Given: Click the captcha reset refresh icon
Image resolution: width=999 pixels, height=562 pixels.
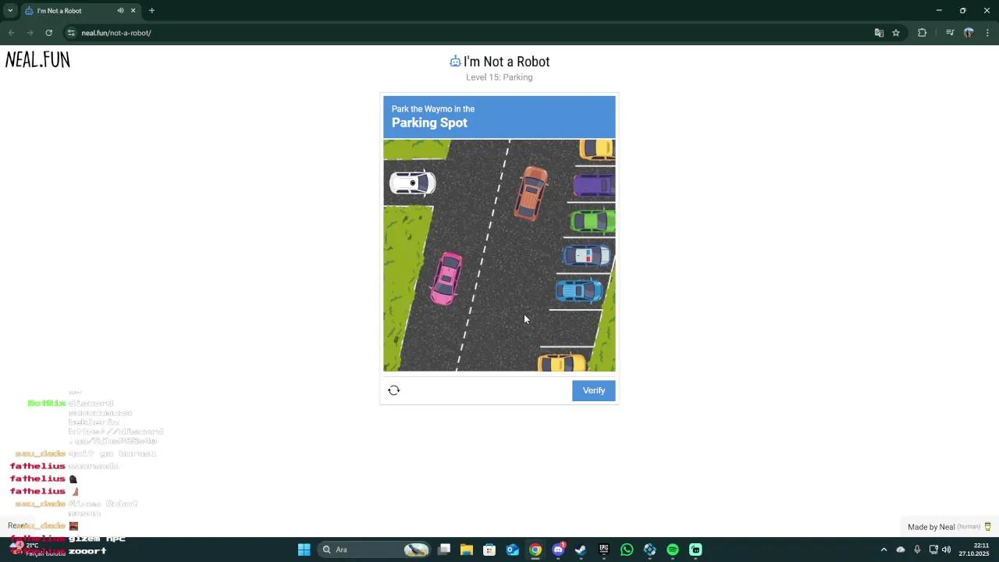Looking at the screenshot, I should 394,390.
